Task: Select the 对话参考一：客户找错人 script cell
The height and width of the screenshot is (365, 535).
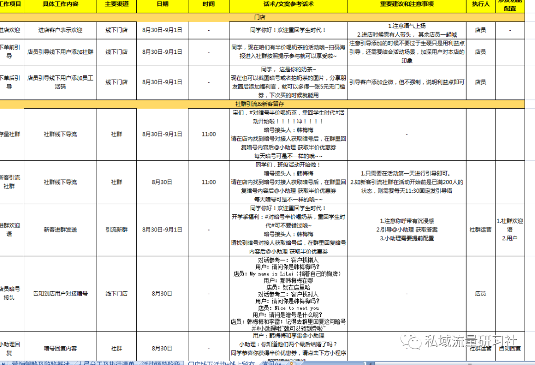Action: 289,294
